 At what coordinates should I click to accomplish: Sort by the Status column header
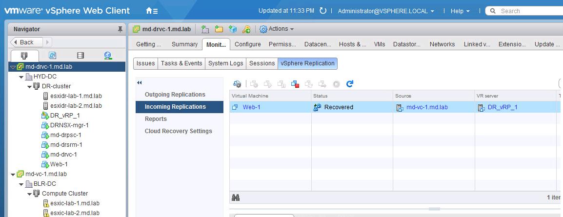coord(352,96)
